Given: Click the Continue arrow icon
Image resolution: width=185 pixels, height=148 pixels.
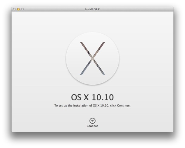Looking at the screenshot, I should [92, 121].
